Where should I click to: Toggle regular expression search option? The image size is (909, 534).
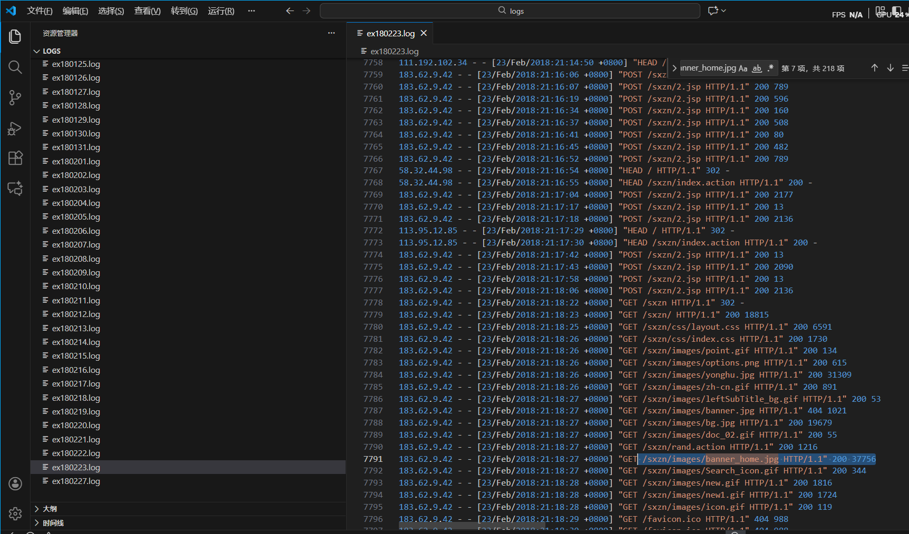[770, 68]
